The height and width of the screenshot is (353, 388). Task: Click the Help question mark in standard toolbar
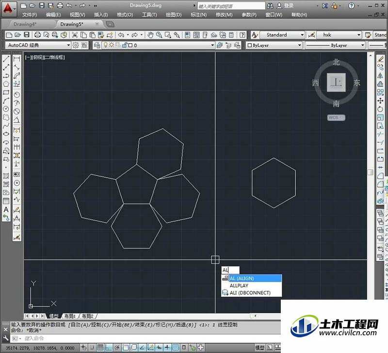[x=242, y=35]
